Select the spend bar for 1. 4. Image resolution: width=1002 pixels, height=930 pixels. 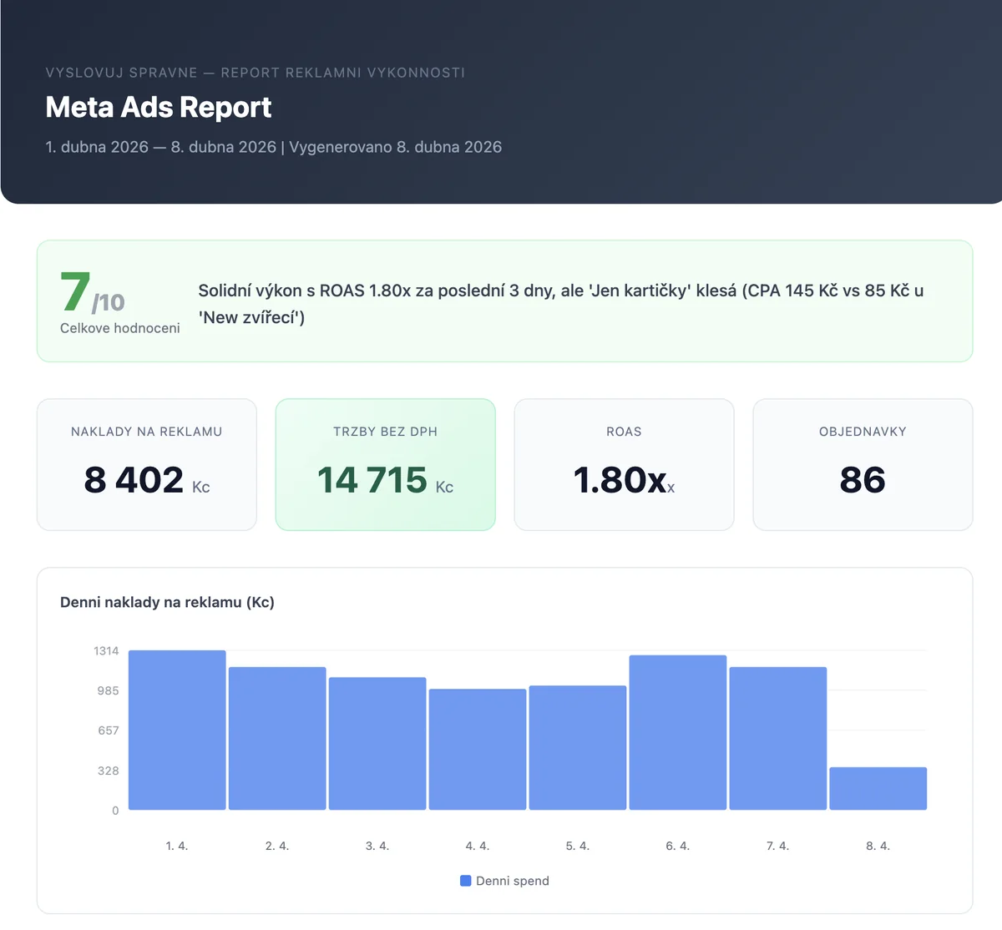[177, 729]
